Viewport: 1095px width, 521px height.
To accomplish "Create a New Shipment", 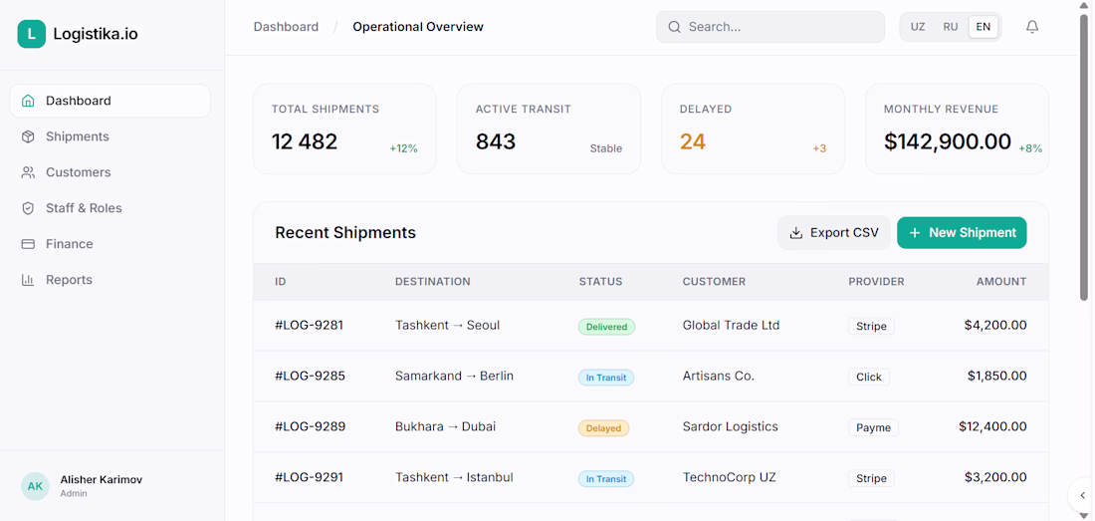I will click(x=962, y=232).
